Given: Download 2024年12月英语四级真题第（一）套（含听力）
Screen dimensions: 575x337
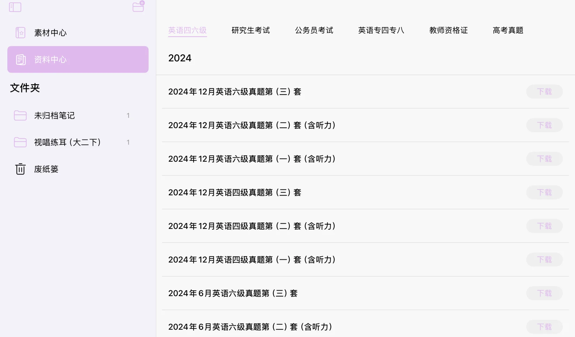Looking at the screenshot, I should [x=544, y=259].
